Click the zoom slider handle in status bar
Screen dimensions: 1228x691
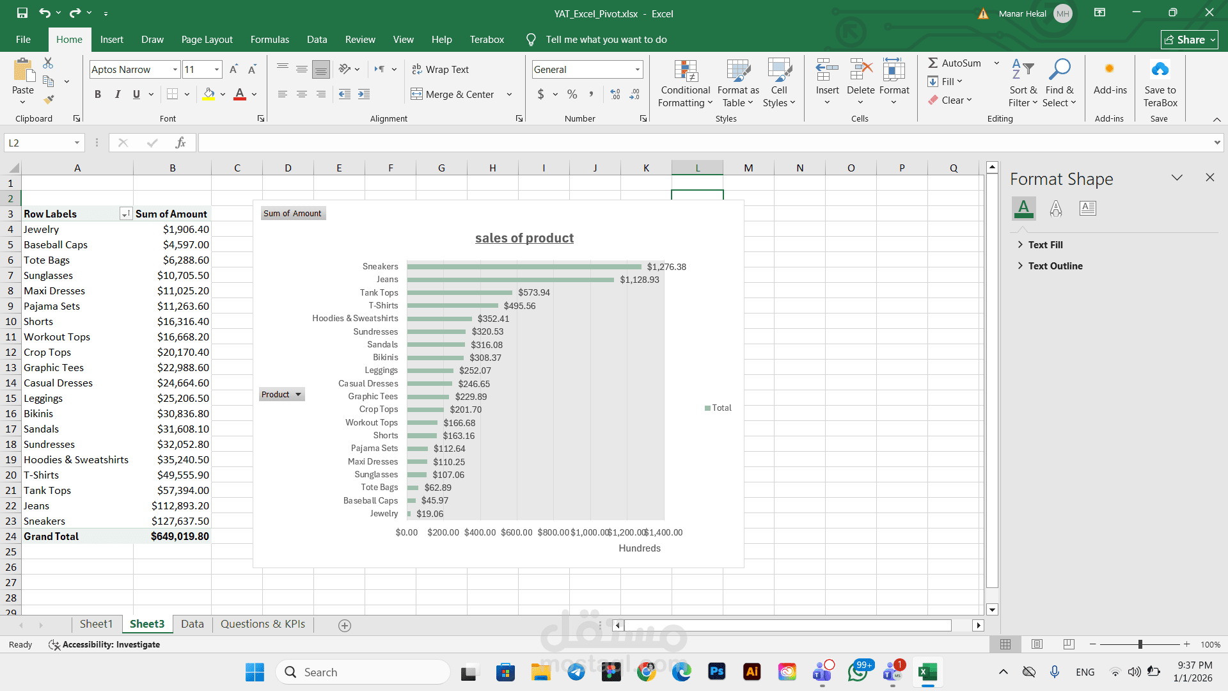(x=1140, y=644)
